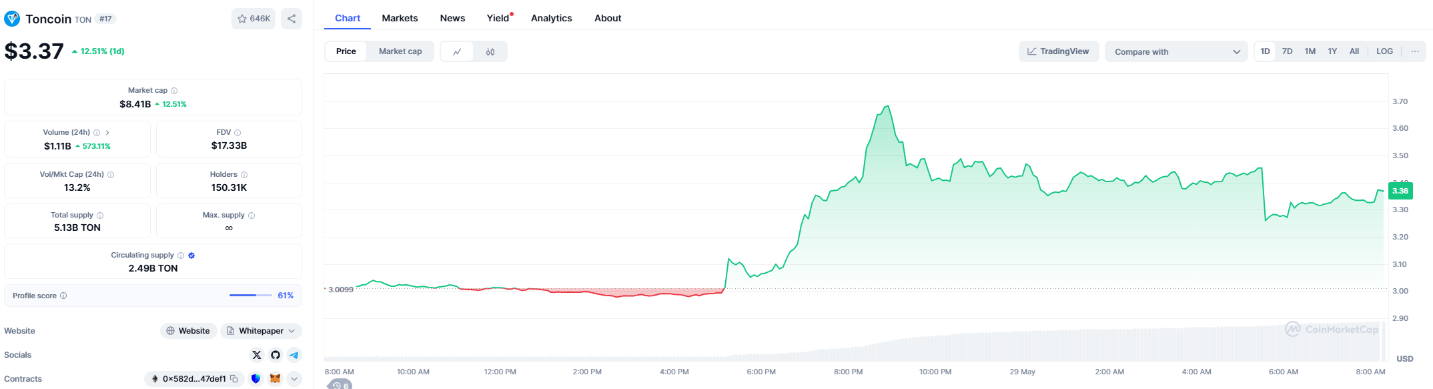Expand the Whitepaper dropdown
The height and width of the screenshot is (389, 1433).
pyautogui.click(x=261, y=331)
